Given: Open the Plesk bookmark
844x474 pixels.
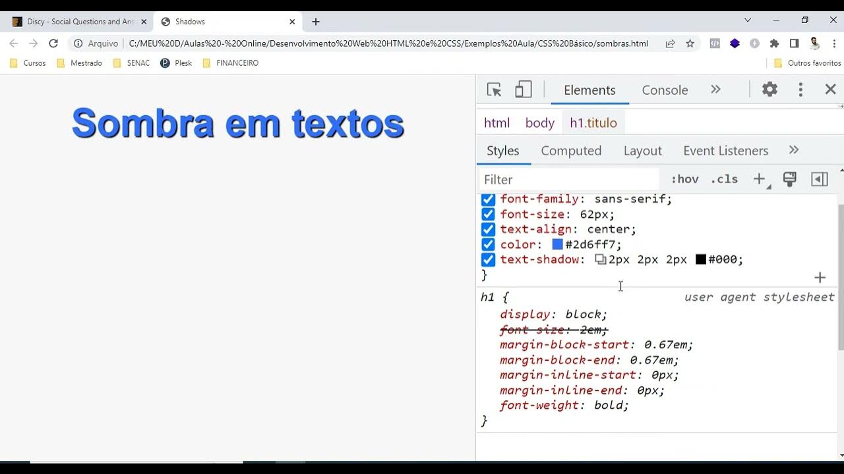Looking at the screenshot, I should pos(176,63).
